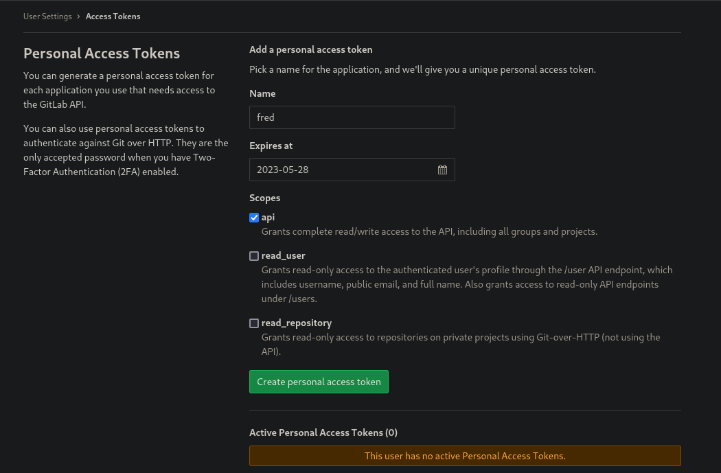Viewport: 721px width, 473px height.
Task: Focus the Name field containing fred
Action: point(352,117)
